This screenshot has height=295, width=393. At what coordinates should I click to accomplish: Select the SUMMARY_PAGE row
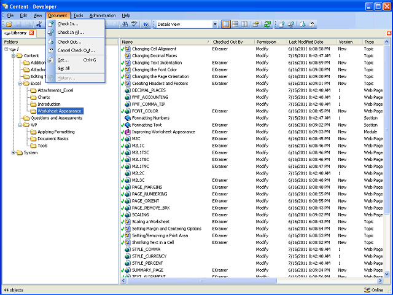click(x=252, y=270)
